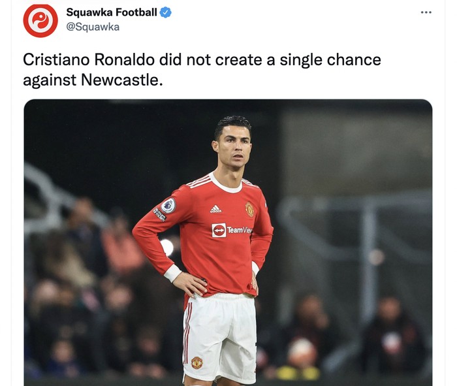This screenshot has width=457, height=386.
Task: Open the three-dot more options menu
Action: click(x=426, y=12)
